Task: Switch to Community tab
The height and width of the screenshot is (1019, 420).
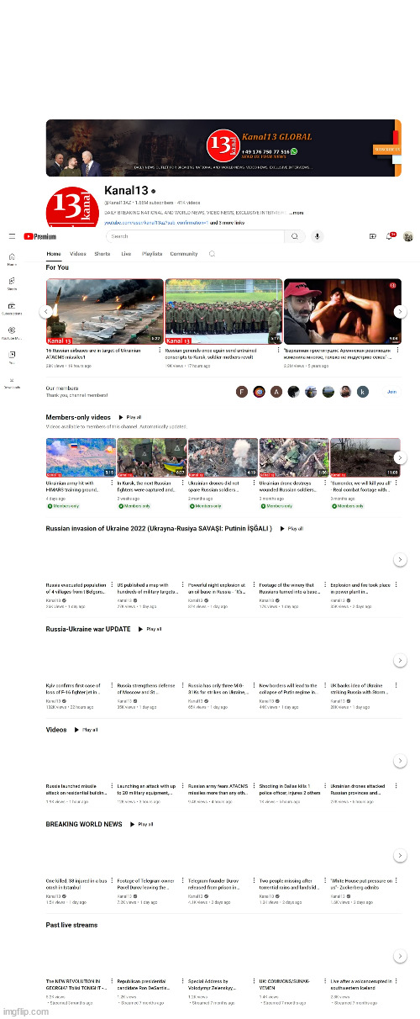Action: 184,253
